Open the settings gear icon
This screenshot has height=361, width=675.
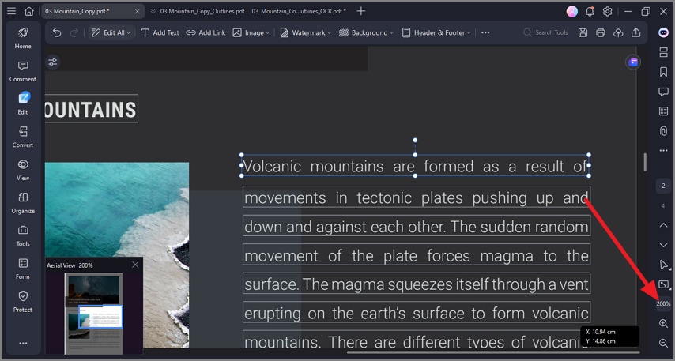[607, 12]
